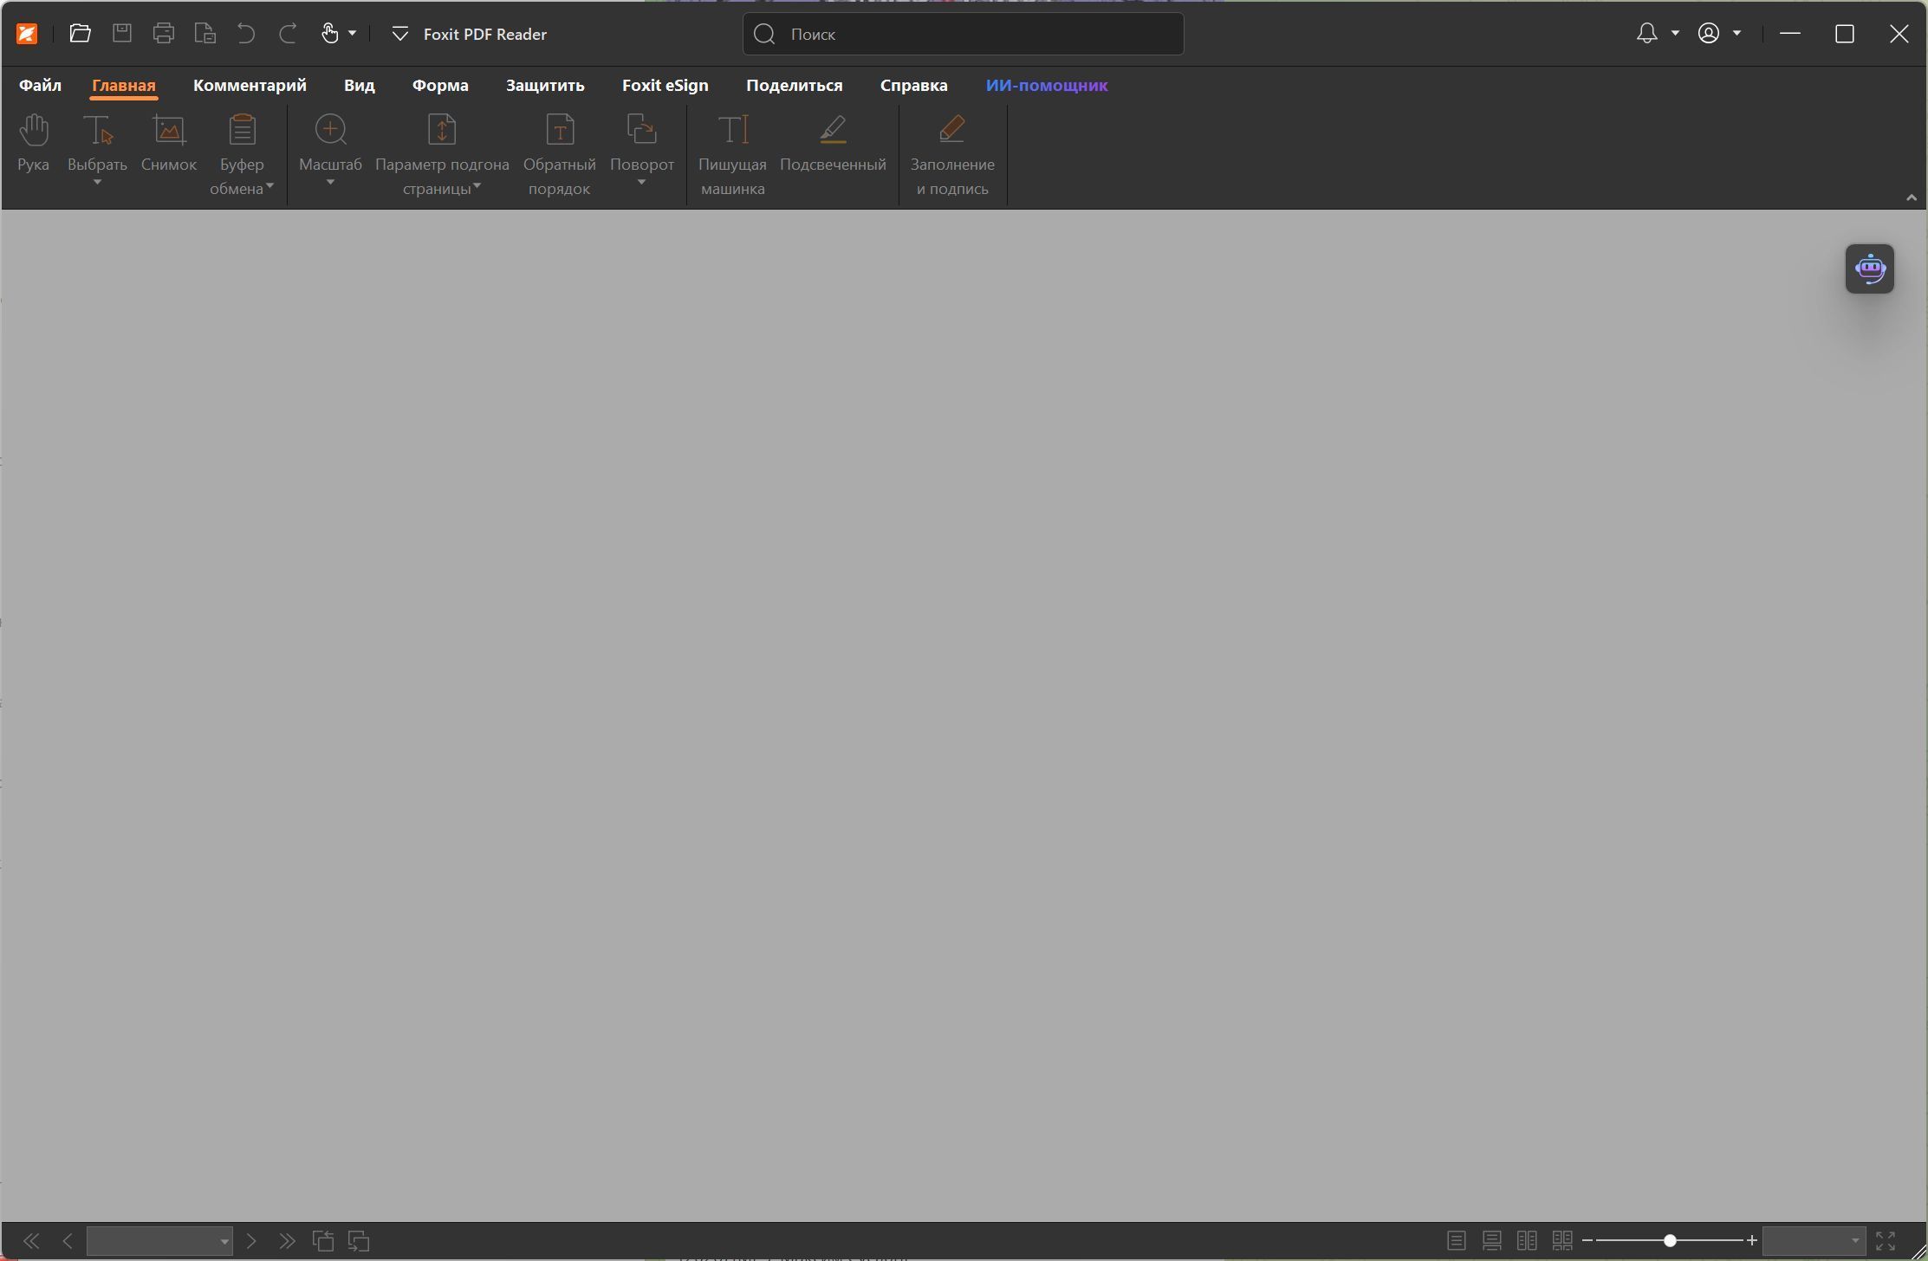1928x1261 pixels.
Task: Click the previous view icon
Action: click(323, 1241)
